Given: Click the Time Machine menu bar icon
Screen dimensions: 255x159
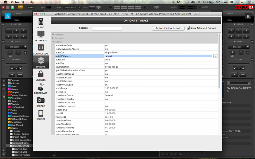Looking at the screenshot, I should 187,2.
